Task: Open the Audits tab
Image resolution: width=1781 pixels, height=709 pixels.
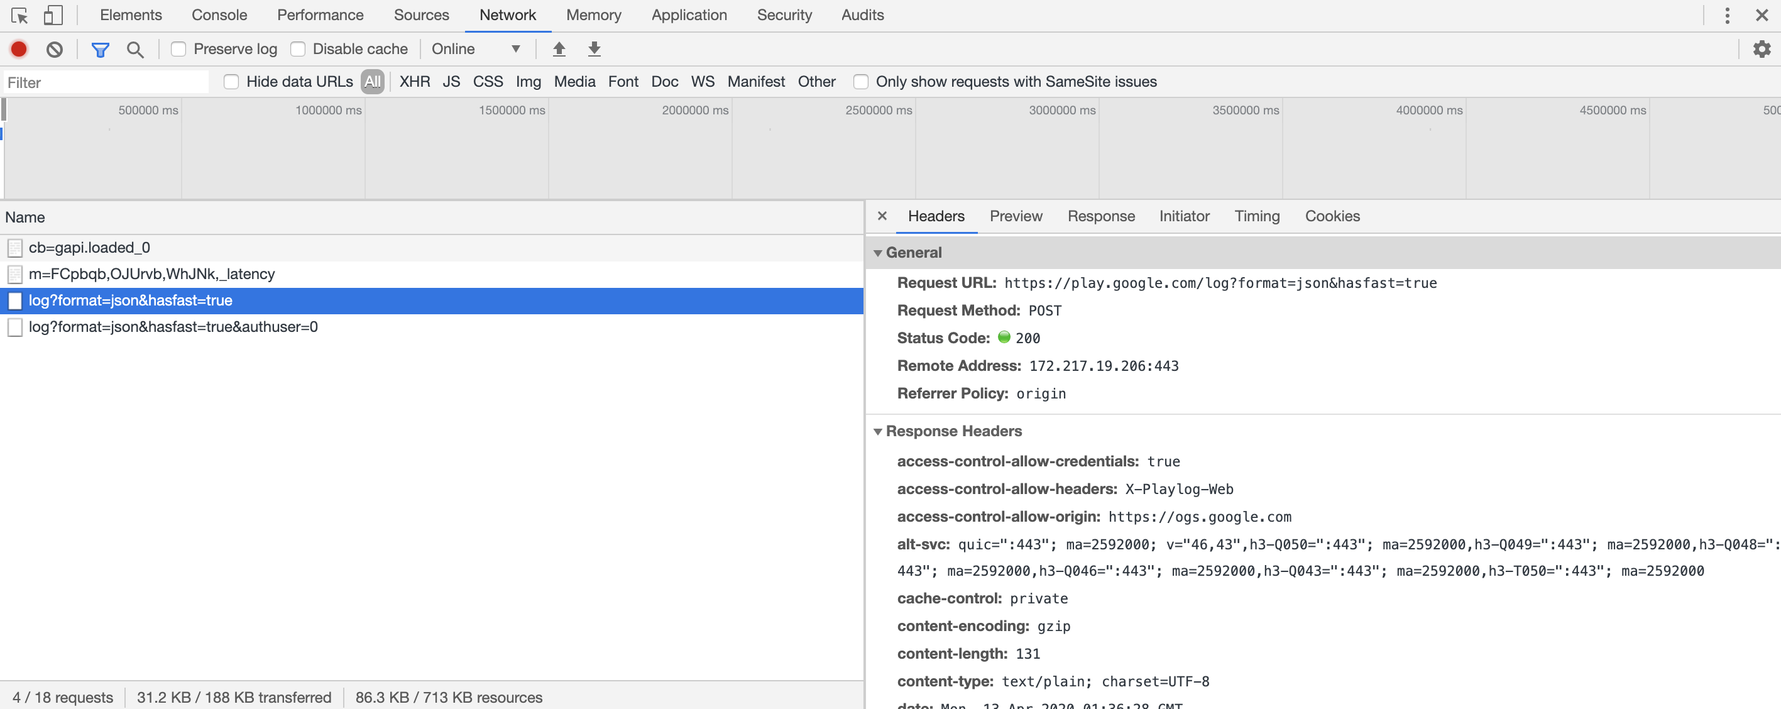Action: [x=862, y=15]
